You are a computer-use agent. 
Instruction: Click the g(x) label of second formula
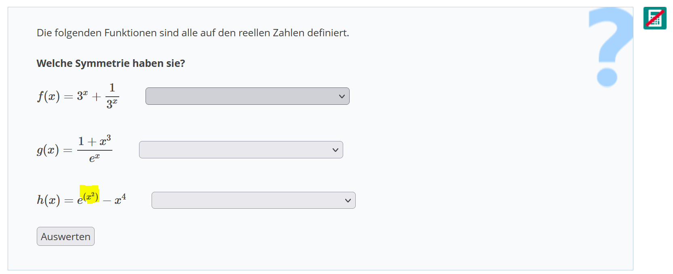(x=48, y=150)
